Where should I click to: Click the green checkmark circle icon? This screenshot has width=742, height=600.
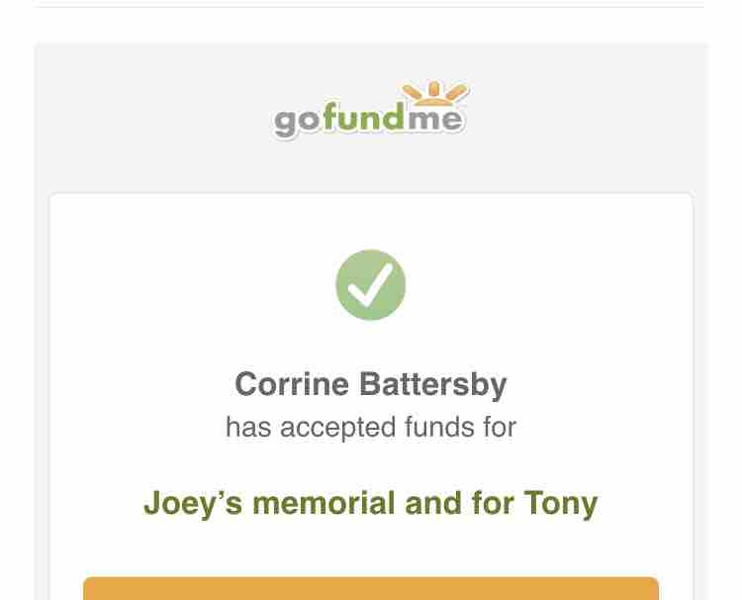pos(371,285)
